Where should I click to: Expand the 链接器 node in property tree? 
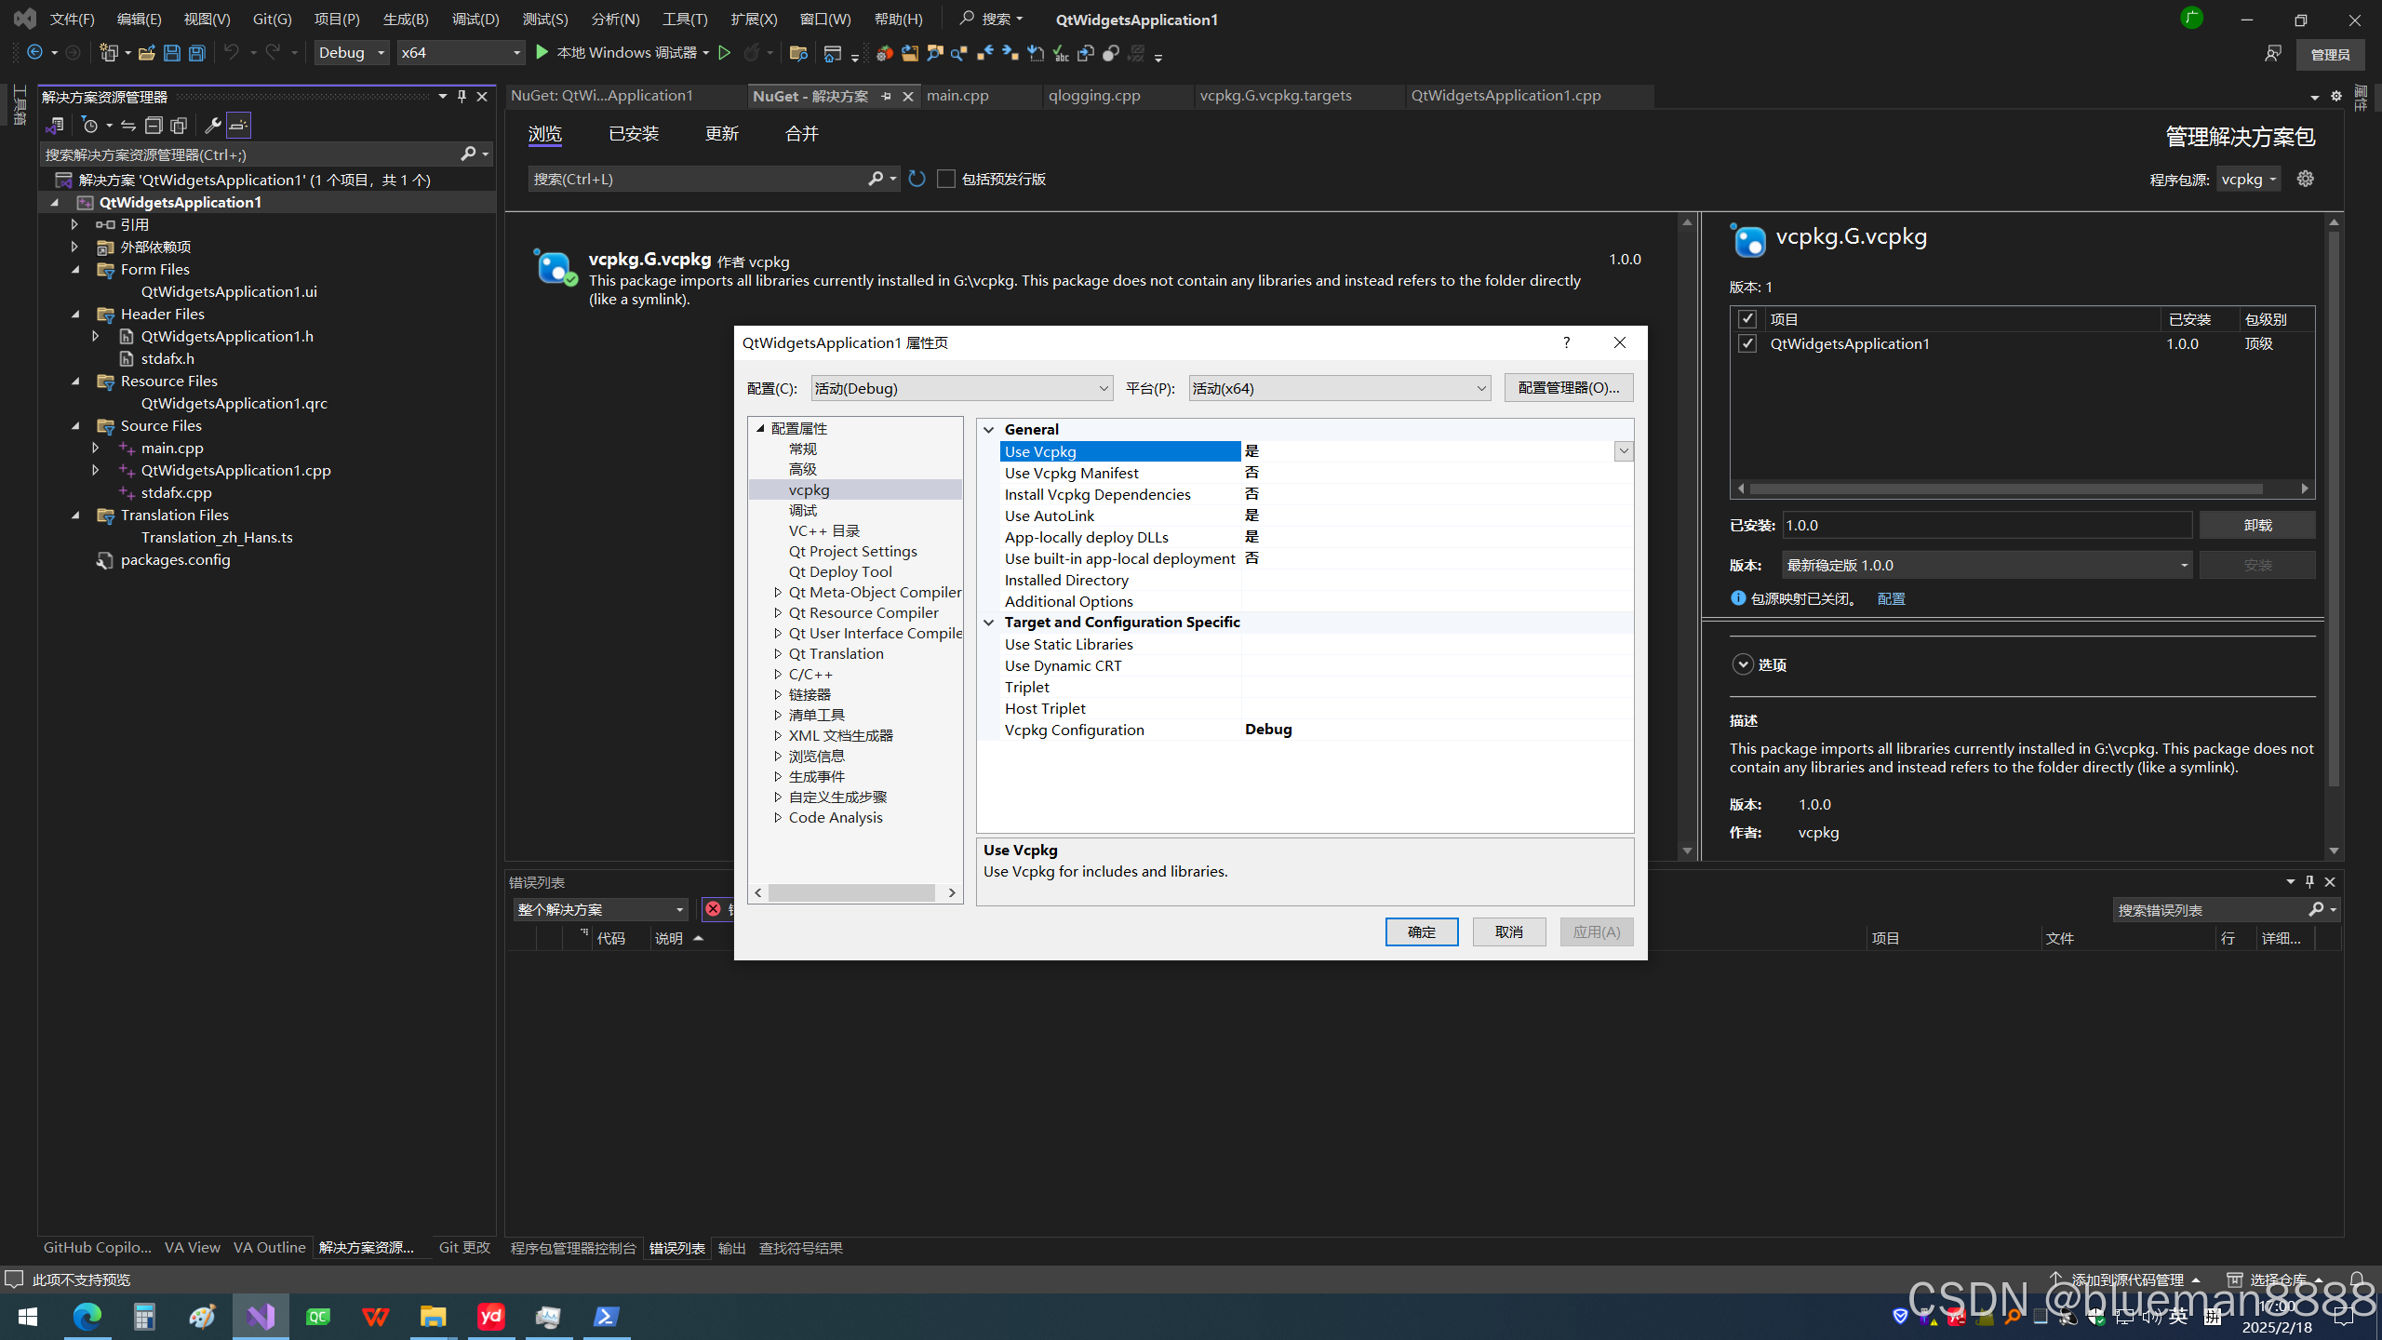pos(778,694)
